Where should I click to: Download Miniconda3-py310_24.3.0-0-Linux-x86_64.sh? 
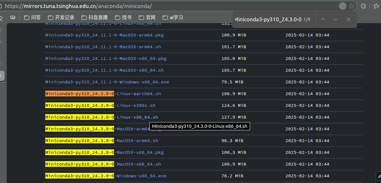(102, 117)
